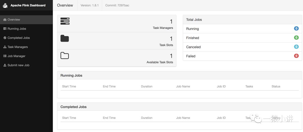Click the cyan Canceled jobs count badge
The width and height of the screenshot is (303, 132).
[x=296, y=47]
